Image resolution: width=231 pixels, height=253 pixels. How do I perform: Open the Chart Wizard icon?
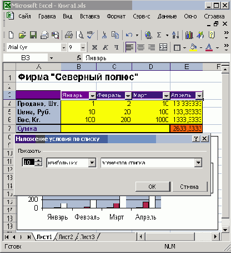click(189, 35)
